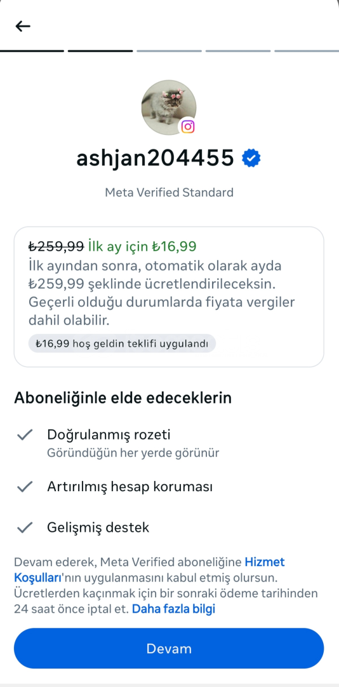The width and height of the screenshot is (339, 687).
Task: Tap checkmark beside Gelişmiş destek
Action: [25, 527]
